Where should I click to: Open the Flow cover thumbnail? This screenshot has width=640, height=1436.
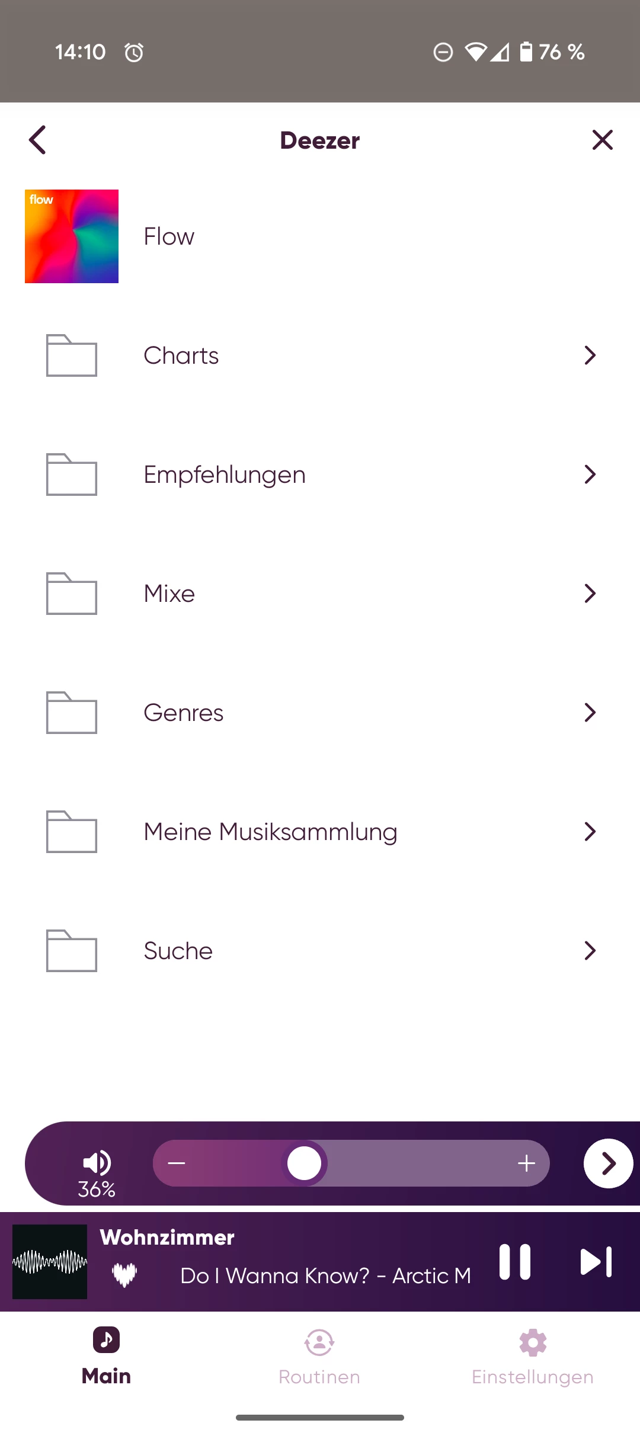pyautogui.click(x=72, y=236)
